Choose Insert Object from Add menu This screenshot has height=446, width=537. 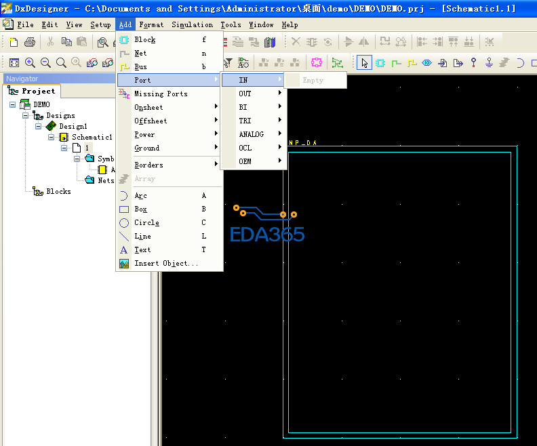(x=170, y=263)
